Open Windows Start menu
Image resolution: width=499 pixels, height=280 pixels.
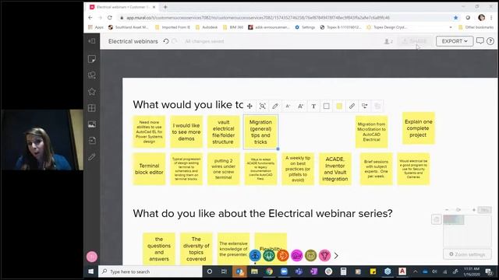90,271
